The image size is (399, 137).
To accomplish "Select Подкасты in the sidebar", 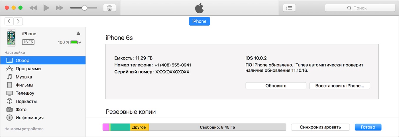I will [26, 101].
